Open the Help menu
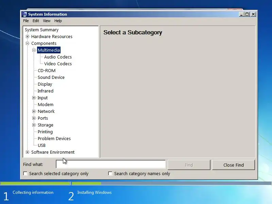The image size is (272, 204). pyautogui.click(x=58, y=21)
